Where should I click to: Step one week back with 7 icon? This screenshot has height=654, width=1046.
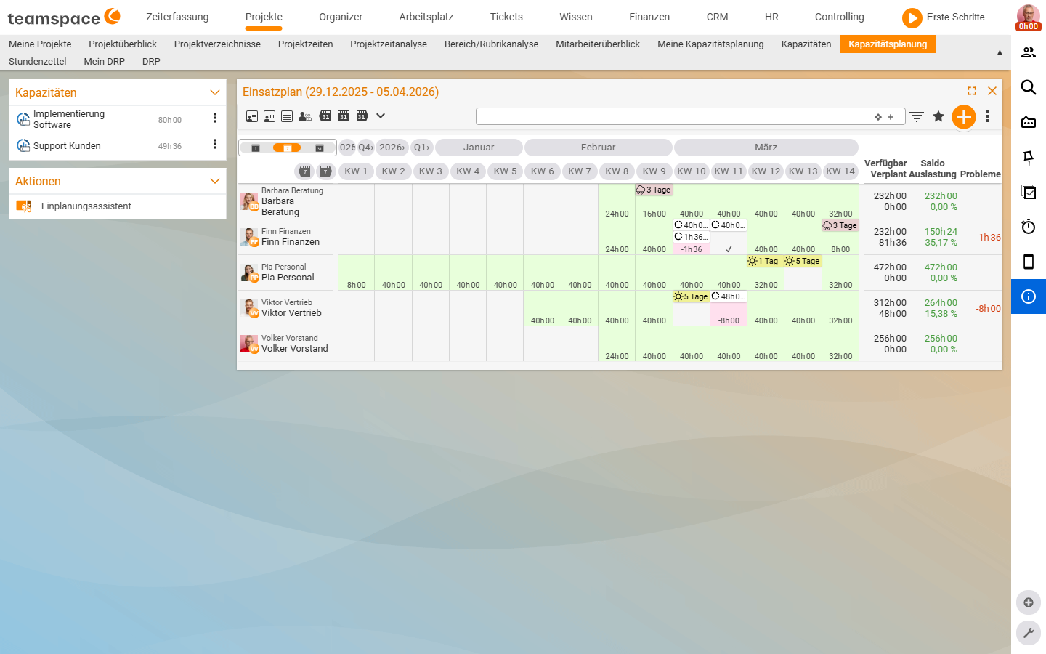click(305, 171)
